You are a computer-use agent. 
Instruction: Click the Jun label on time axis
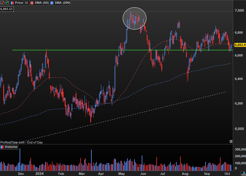(143, 174)
